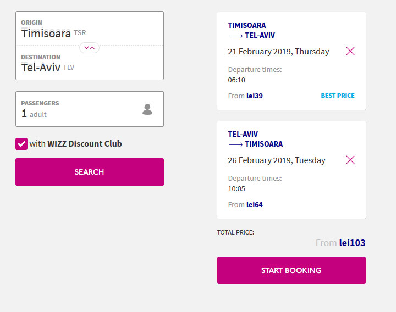Edit the Origin field showing Timisoara
Viewport: 396px width, 312px height.
[90, 29]
